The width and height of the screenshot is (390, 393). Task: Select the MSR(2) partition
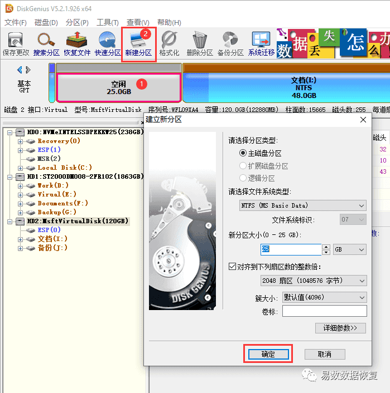49,159
